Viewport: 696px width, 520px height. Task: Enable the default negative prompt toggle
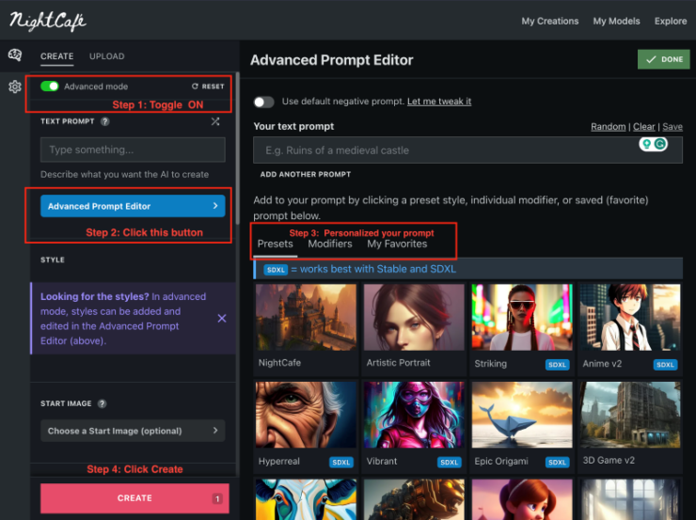pos(264,102)
